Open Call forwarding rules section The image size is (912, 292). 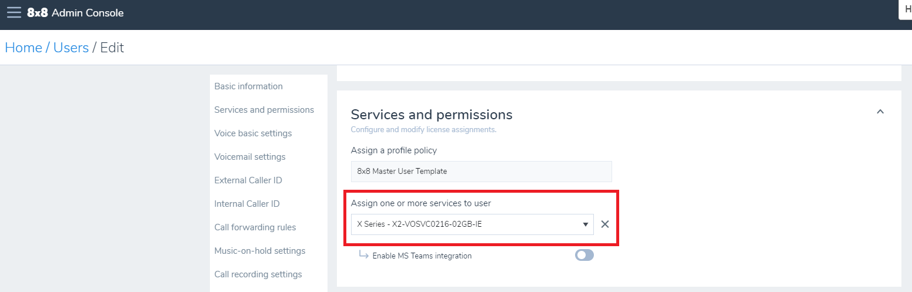click(255, 227)
